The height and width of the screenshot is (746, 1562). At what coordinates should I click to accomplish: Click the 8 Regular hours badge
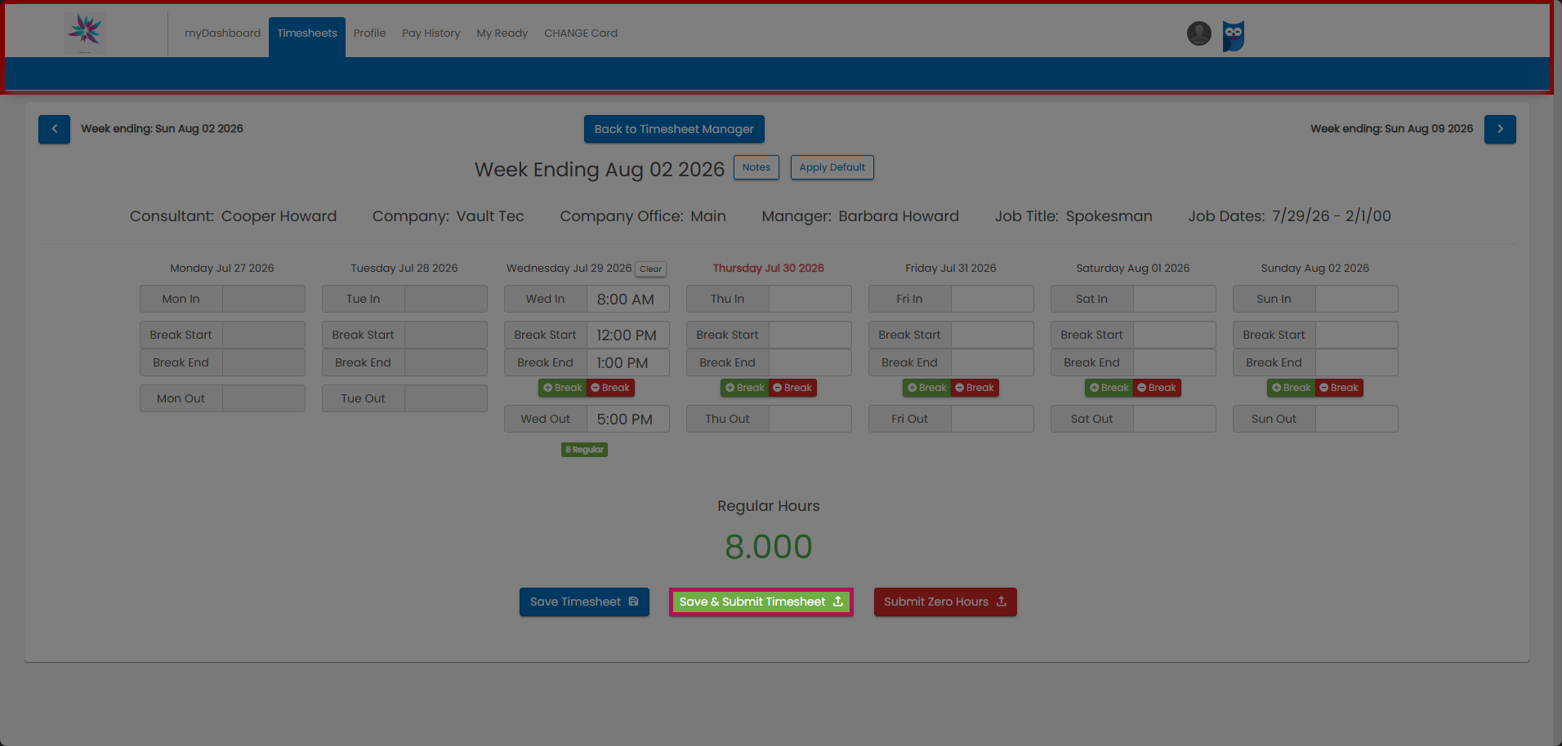pos(584,450)
